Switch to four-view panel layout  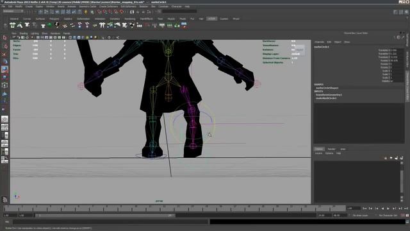tap(4, 127)
